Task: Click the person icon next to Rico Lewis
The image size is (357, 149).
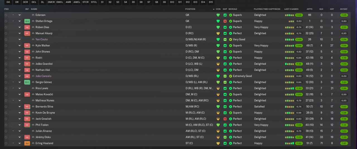Action: (x=33, y=88)
